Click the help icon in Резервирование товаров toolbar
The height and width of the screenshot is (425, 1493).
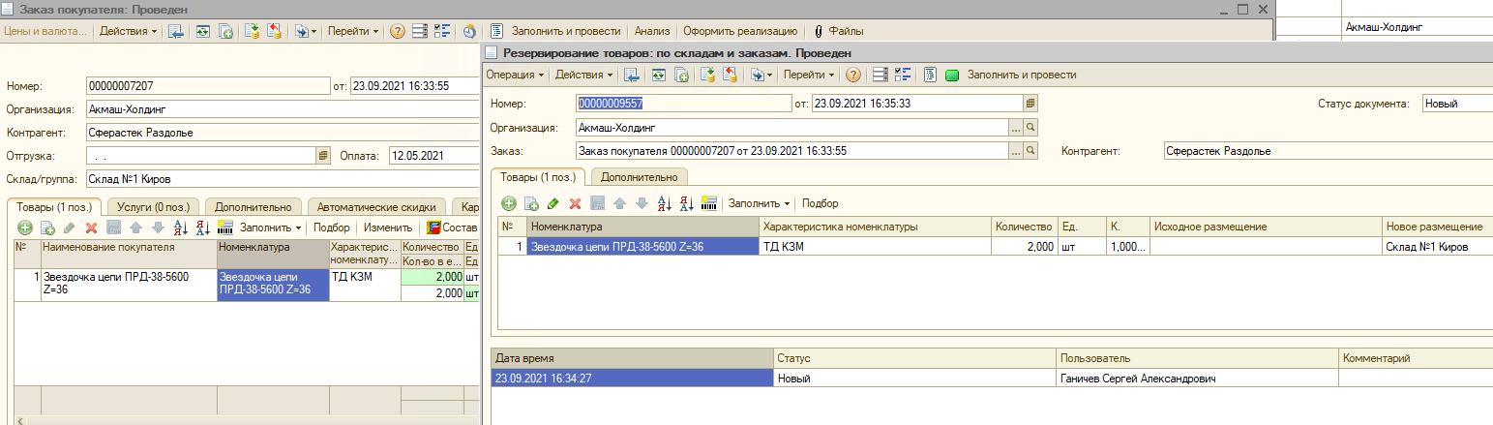(853, 75)
